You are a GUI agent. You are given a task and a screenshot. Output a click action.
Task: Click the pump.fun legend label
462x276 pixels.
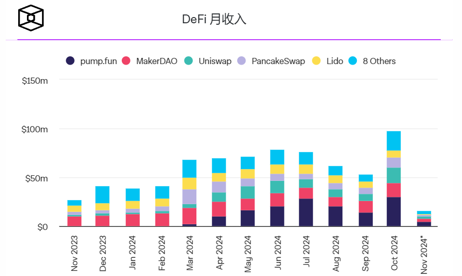tap(98, 61)
